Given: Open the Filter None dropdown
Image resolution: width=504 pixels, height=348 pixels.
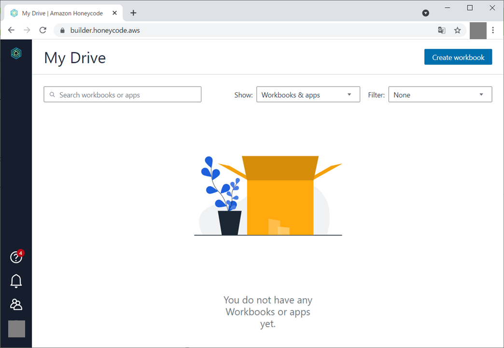Looking at the screenshot, I should click(x=440, y=95).
